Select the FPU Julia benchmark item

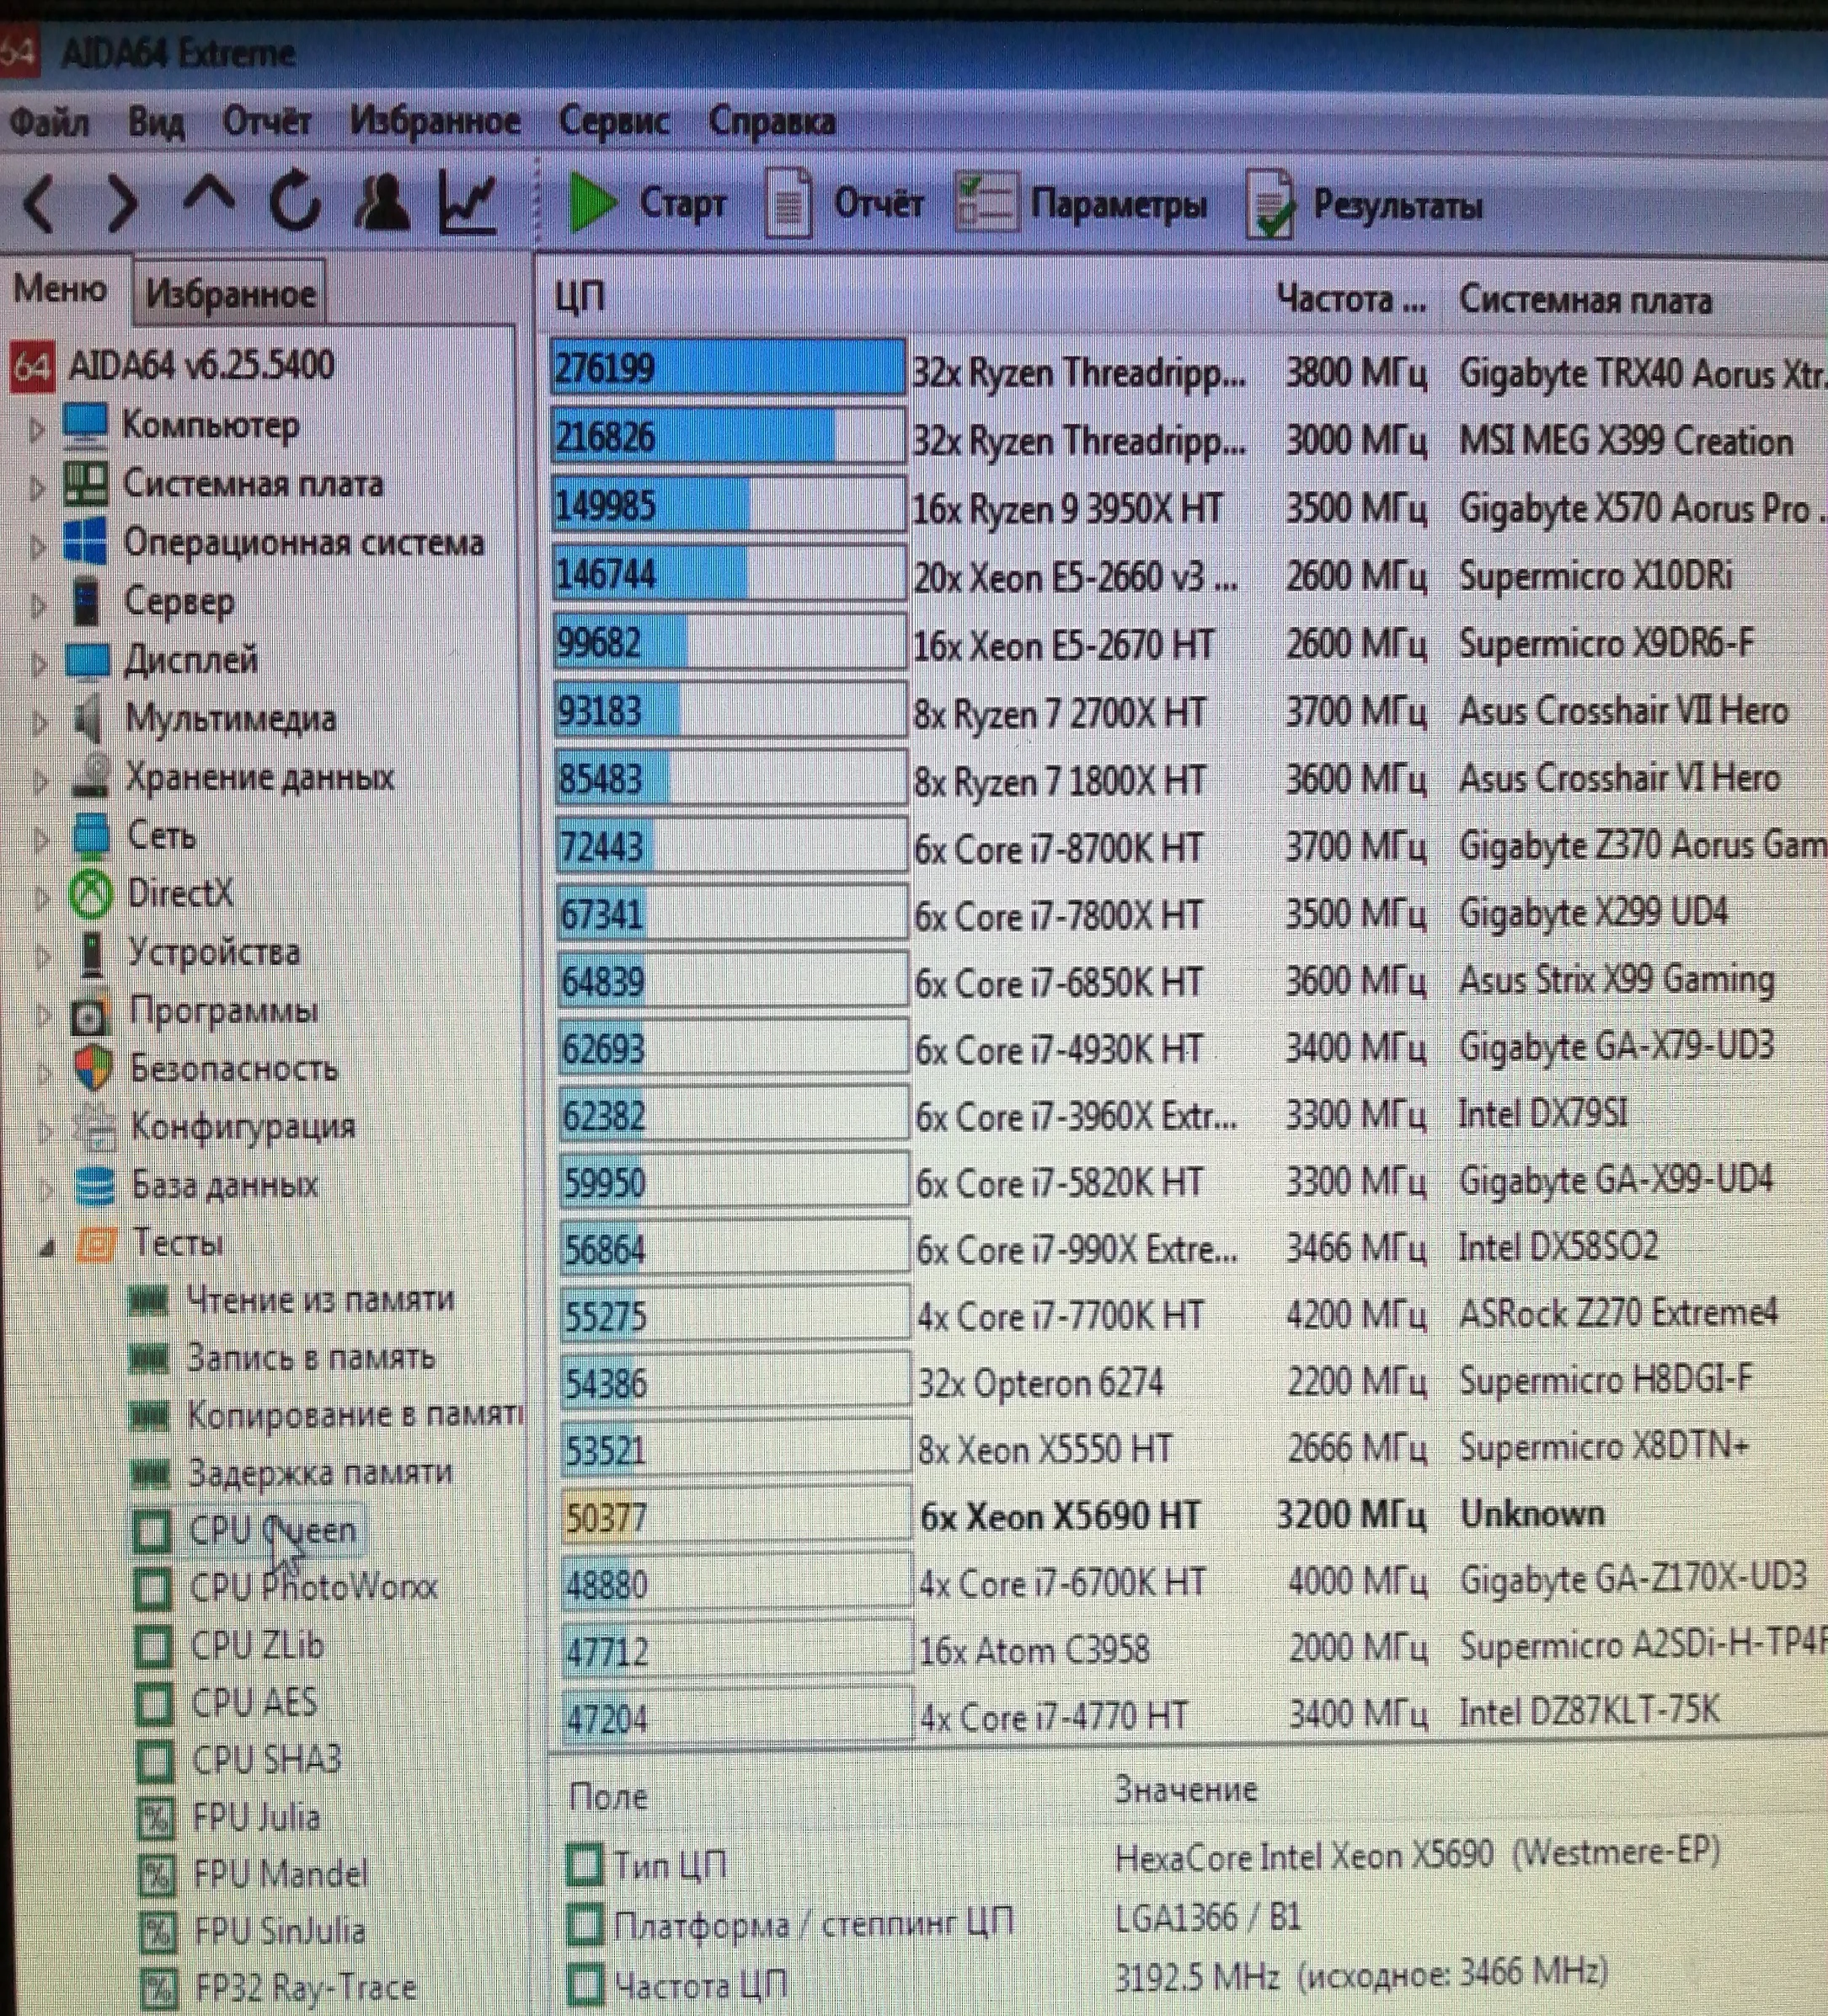click(256, 1817)
